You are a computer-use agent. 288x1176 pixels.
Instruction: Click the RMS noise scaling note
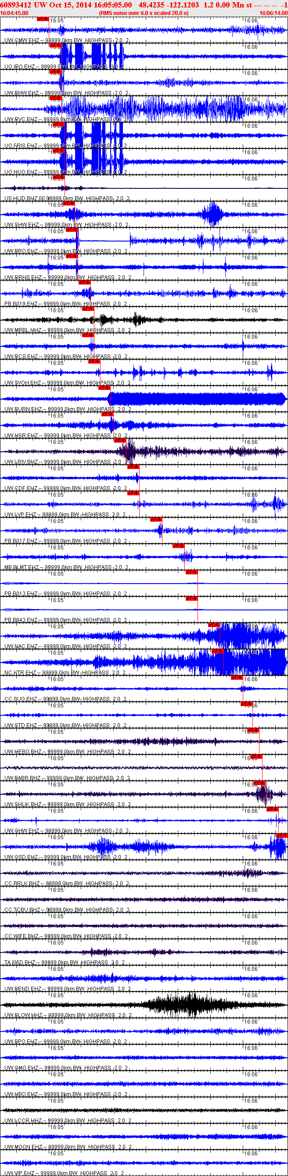[x=143, y=13]
